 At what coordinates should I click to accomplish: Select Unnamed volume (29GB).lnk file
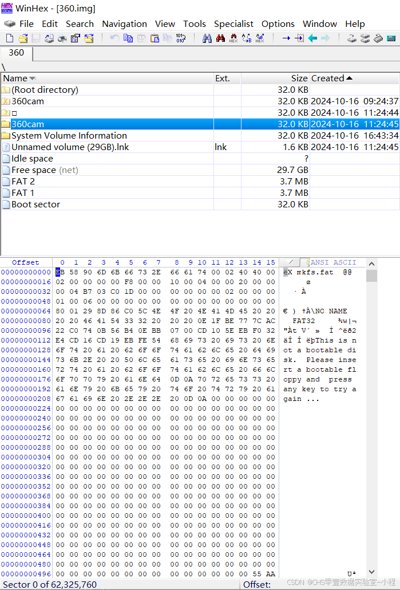(200, 147)
